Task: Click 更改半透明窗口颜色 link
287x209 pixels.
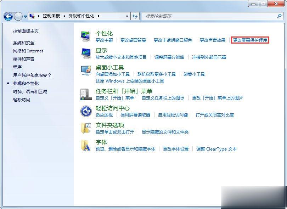Action: (x=173, y=40)
